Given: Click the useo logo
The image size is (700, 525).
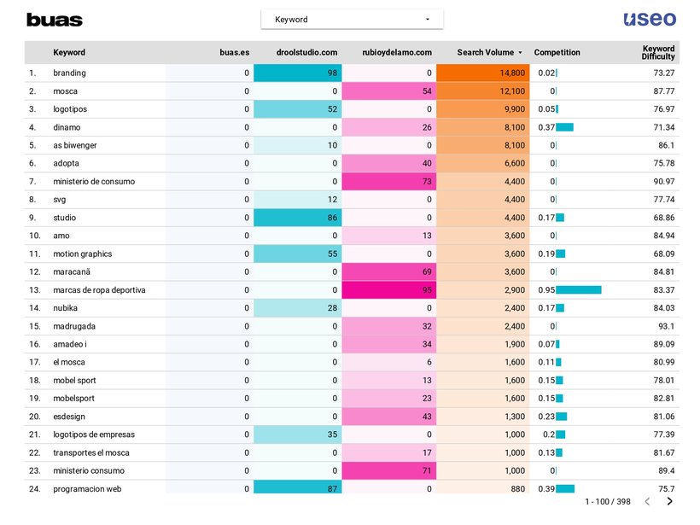Looking at the screenshot, I should (650, 19).
